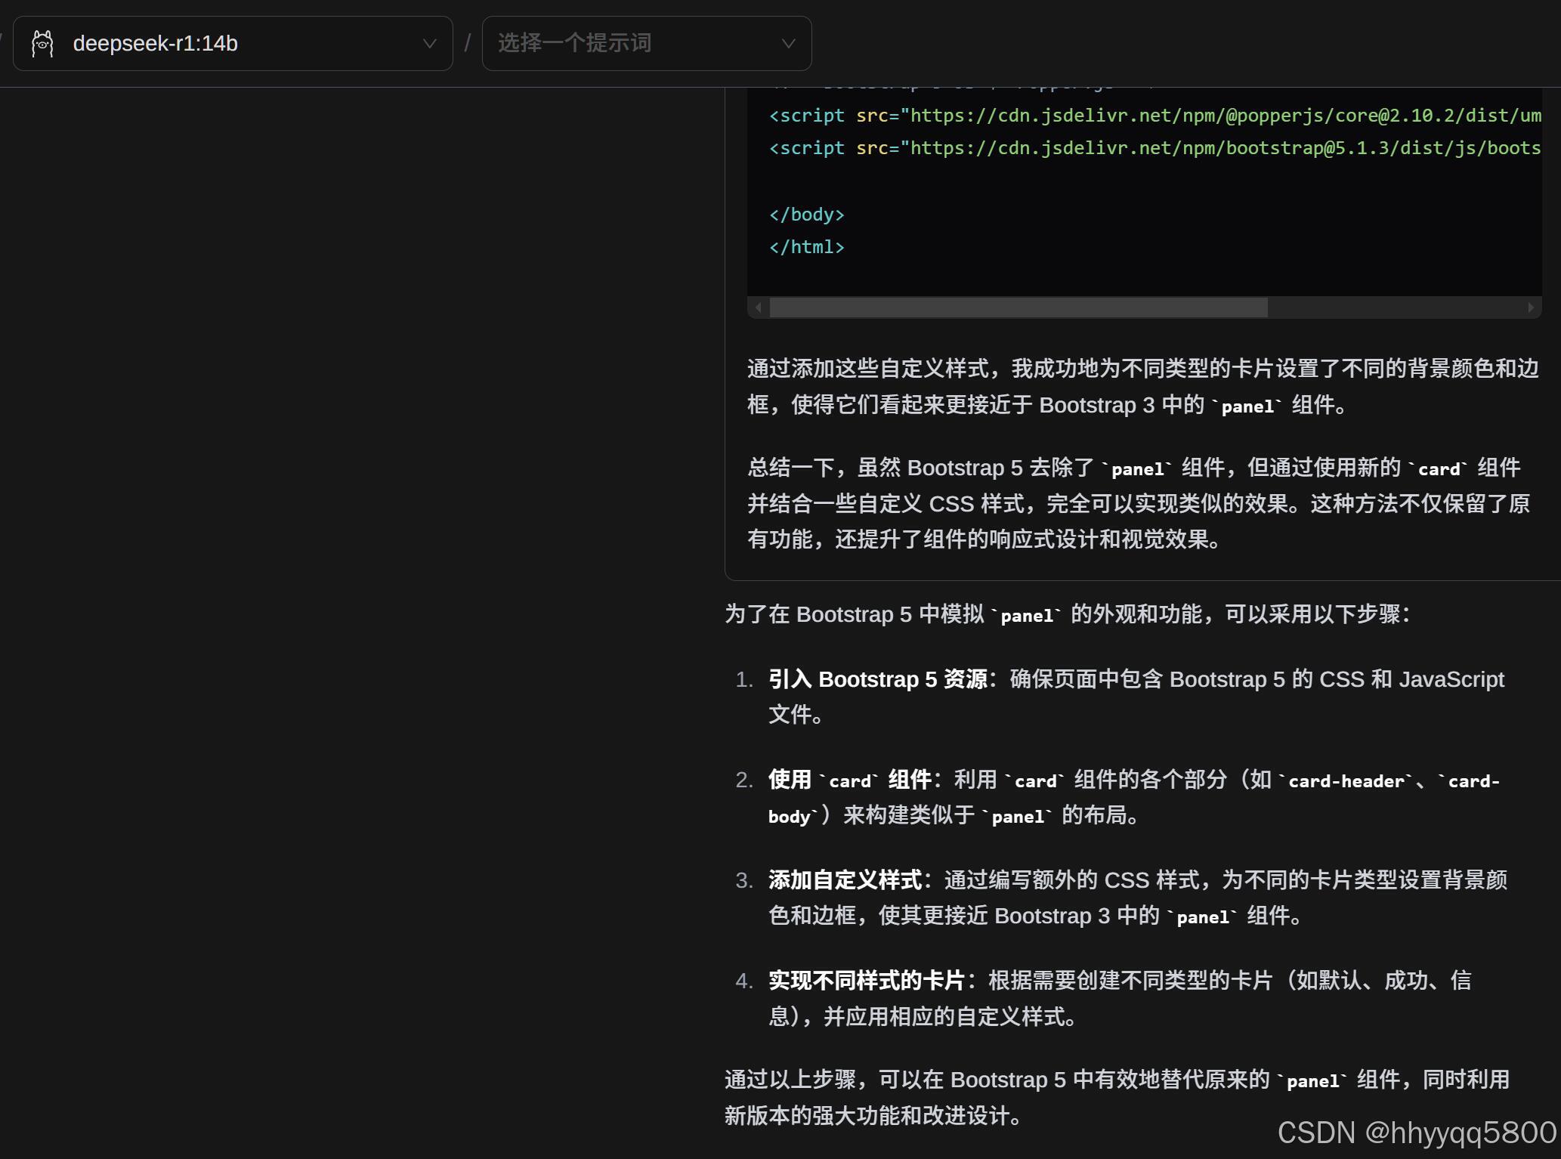Click the bold 添加自定义样式 heading in step 3
The width and height of the screenshot is (1561, 1159).
[x=845, y=880]
